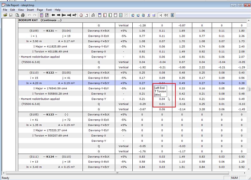Go to the previous page with the left arrow
The width and height of the screenshot is (251, 180).
click(x=53, y=15)
